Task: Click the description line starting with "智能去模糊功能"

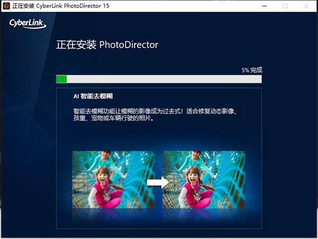Action: pyautogui.click(x=157, y=111)
